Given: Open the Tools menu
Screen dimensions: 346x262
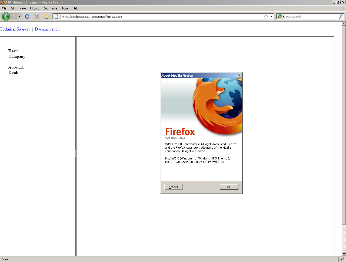Looking at the screenshot, I should 65,8.
